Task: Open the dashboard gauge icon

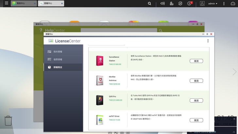Action: coord(233,4)
